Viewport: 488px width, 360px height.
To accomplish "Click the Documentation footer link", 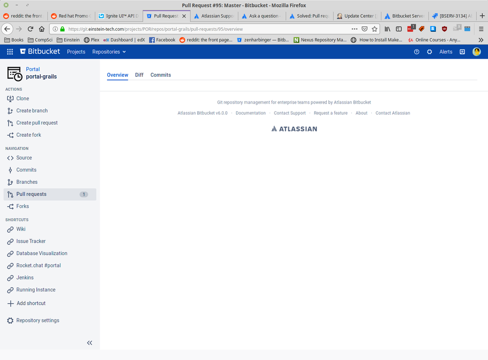I will tap(251, 113).
